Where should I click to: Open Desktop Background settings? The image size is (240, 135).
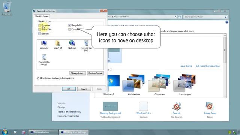(110, 110)
